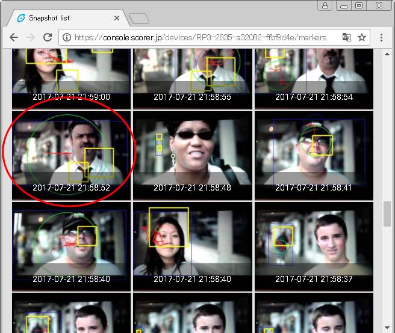Minimize the Chrome window

[x=344, y=5]
